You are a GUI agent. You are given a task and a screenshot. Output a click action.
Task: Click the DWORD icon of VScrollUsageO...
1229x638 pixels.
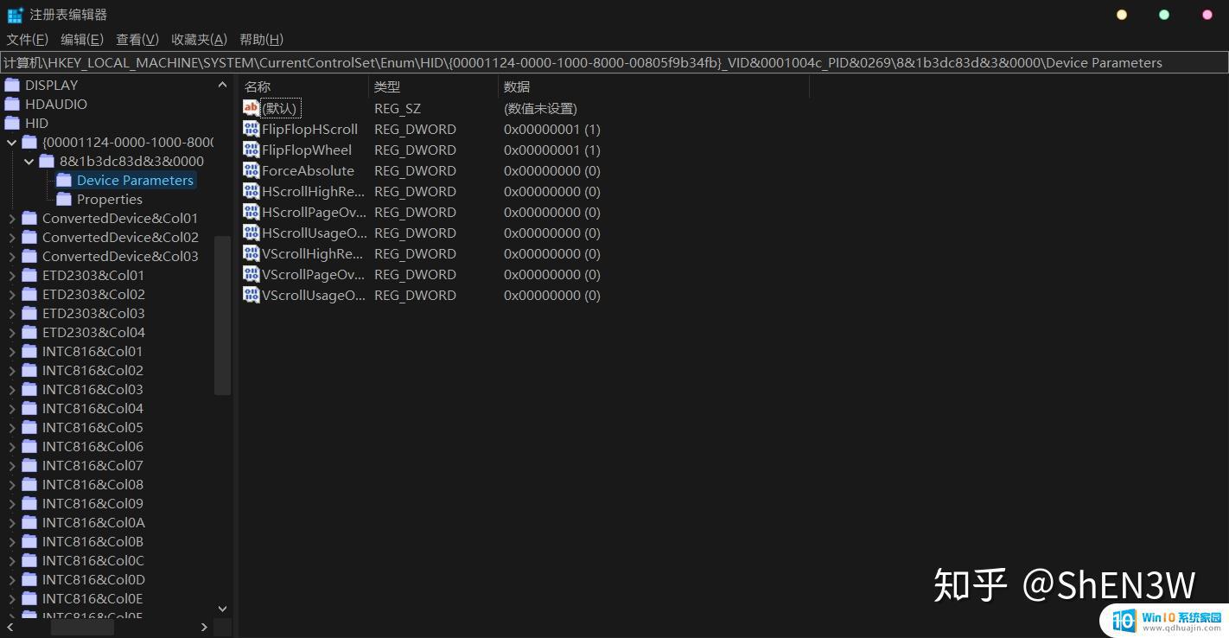(252, 295)
